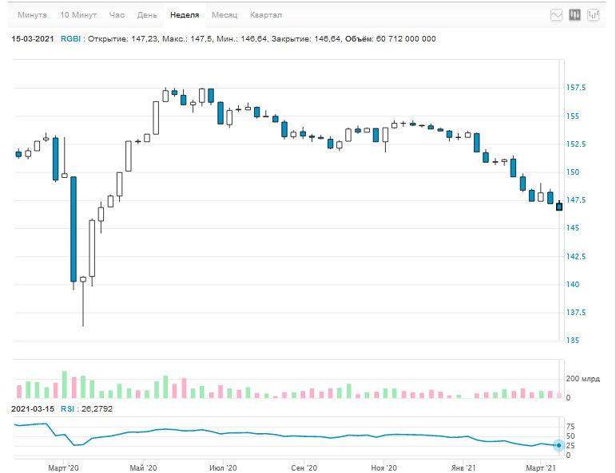
Task: Click the long blue March 2020 crash candle
Action: [x=74, y=229]
